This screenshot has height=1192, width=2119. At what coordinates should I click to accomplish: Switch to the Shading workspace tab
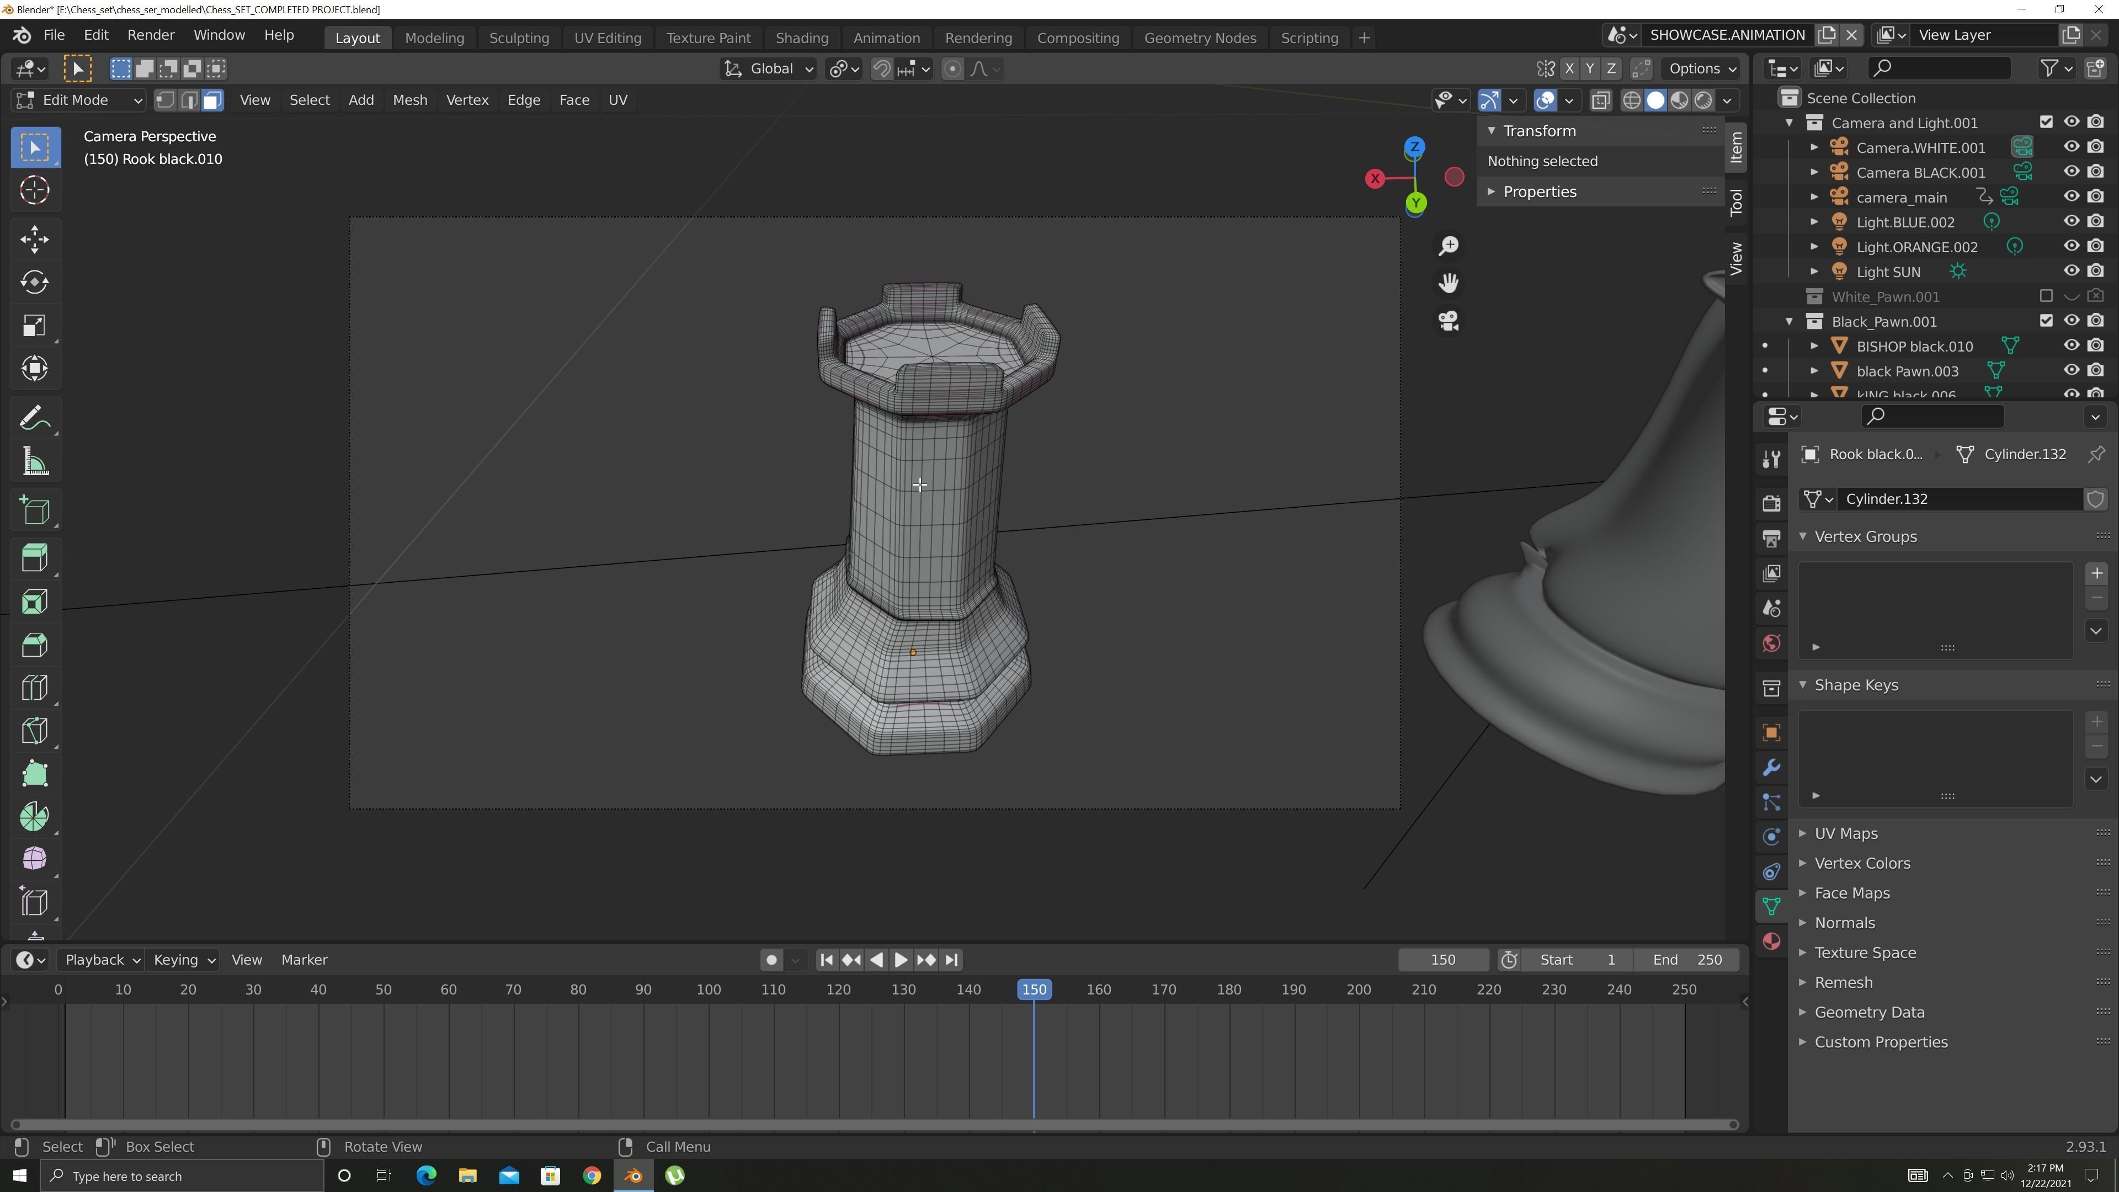click(x=801, y=38)
